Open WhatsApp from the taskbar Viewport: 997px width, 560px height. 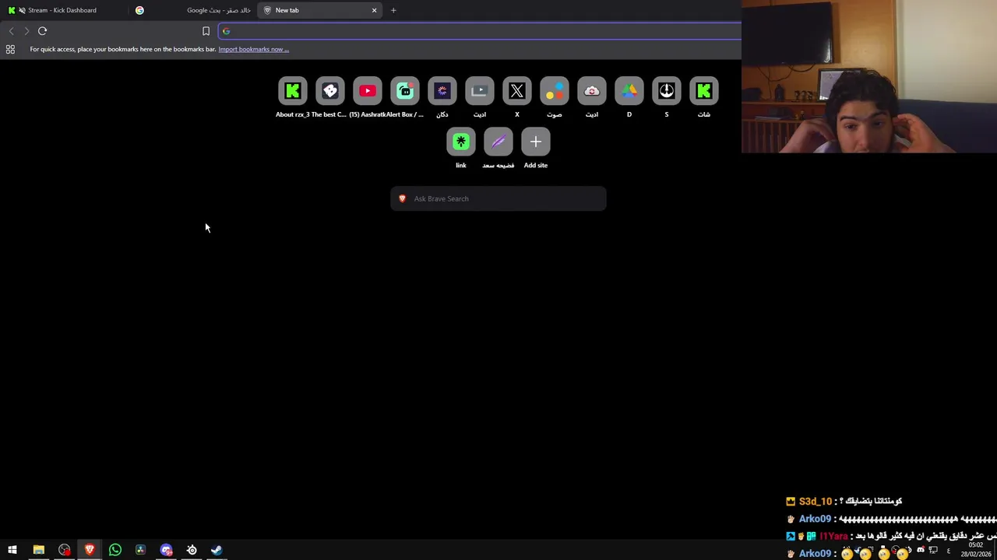point(115,550)
